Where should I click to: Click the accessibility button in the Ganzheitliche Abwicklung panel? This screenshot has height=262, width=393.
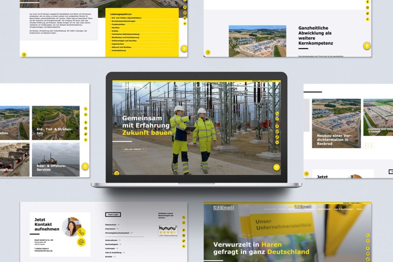[367, 46]
